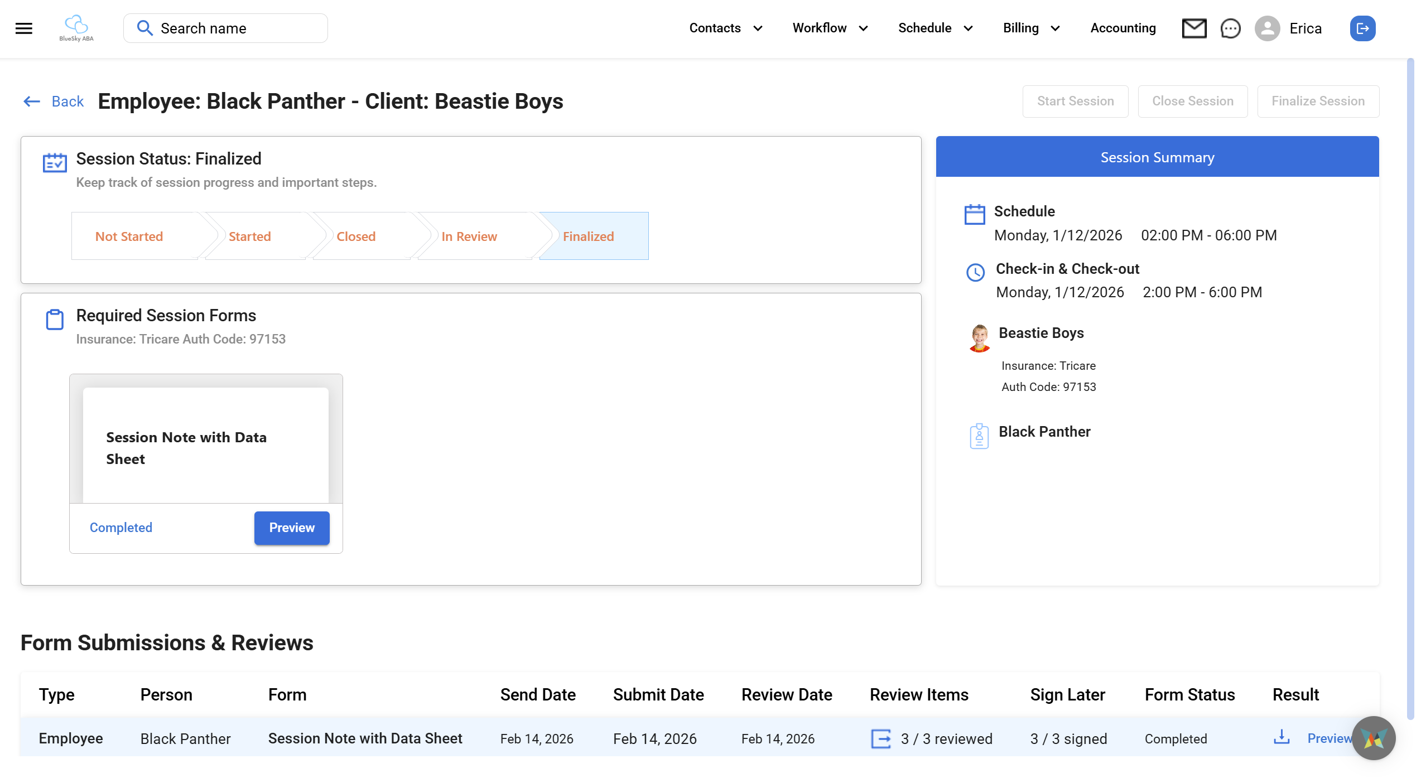1421x778 pixels.
Task: Select the In Review status step
Action: coord(469,236)
